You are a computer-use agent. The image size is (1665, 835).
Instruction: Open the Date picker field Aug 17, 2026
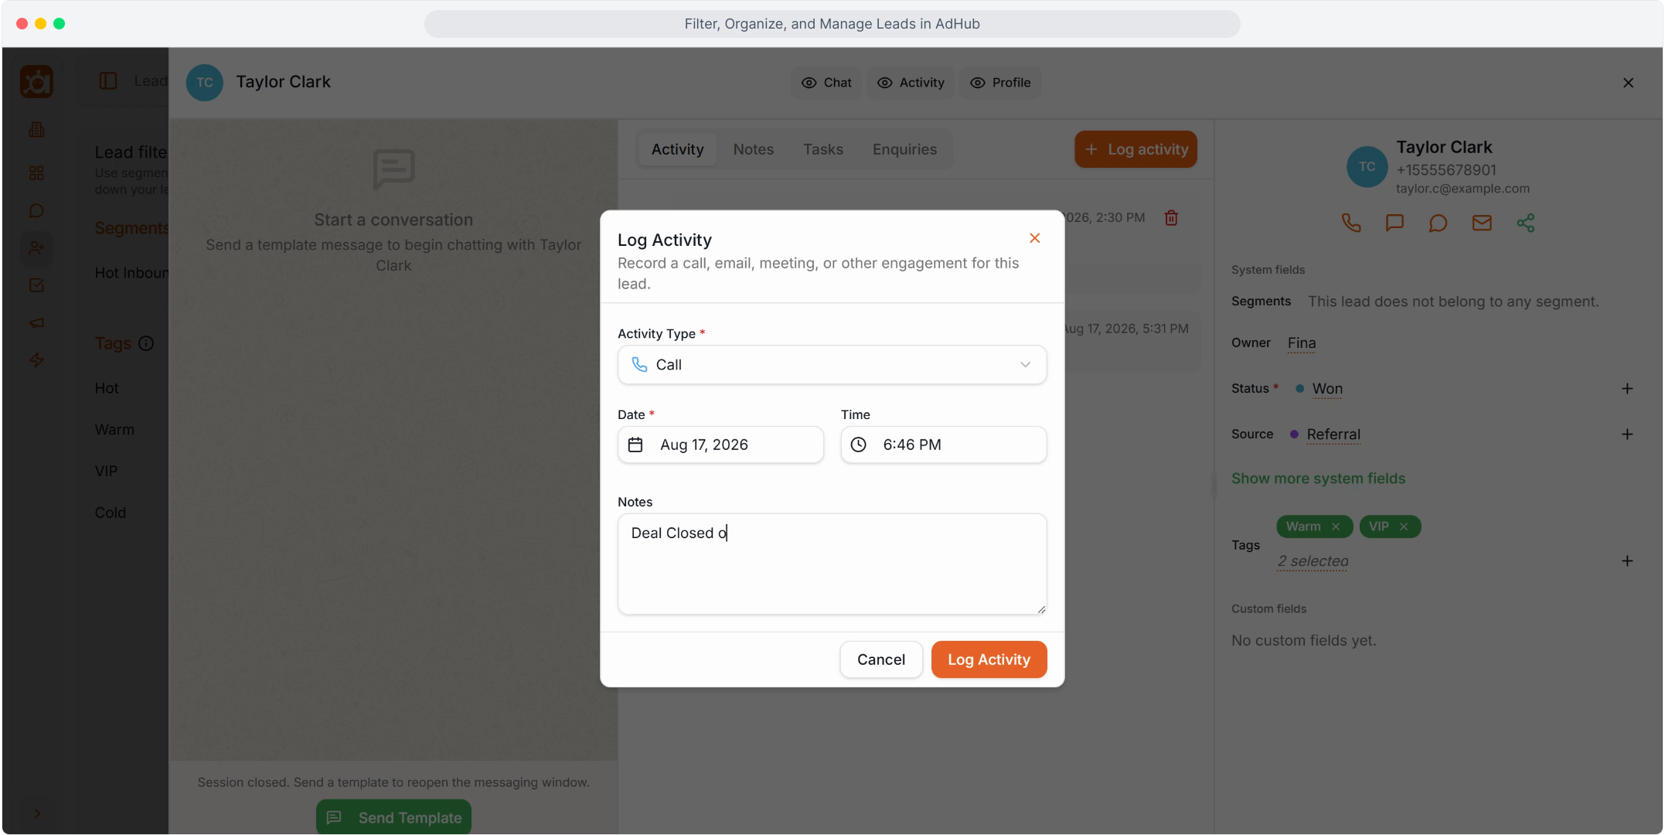click(720, 445)
